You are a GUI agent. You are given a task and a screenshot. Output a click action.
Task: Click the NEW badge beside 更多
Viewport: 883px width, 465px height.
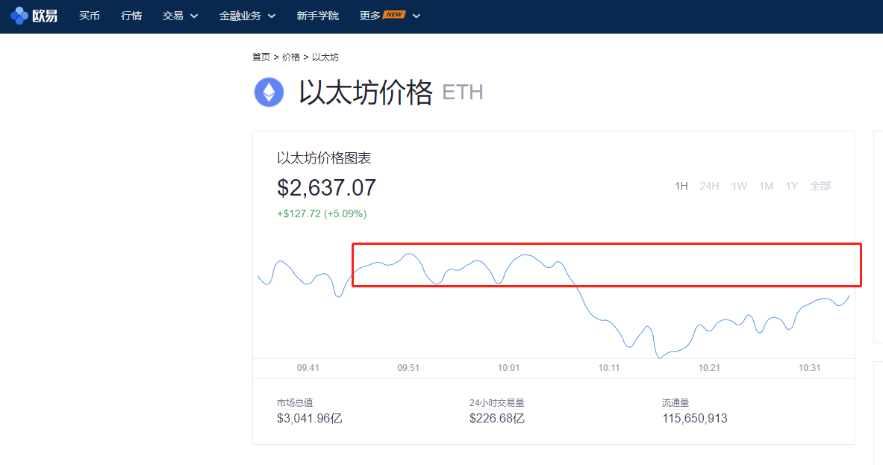click(394, 14)
